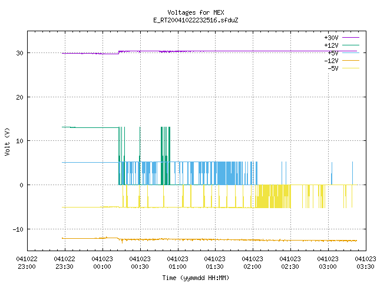The height and width of the screenshot is (283, 377).
Task: Click the +12V legend label
Action: (x=331, y=45)
